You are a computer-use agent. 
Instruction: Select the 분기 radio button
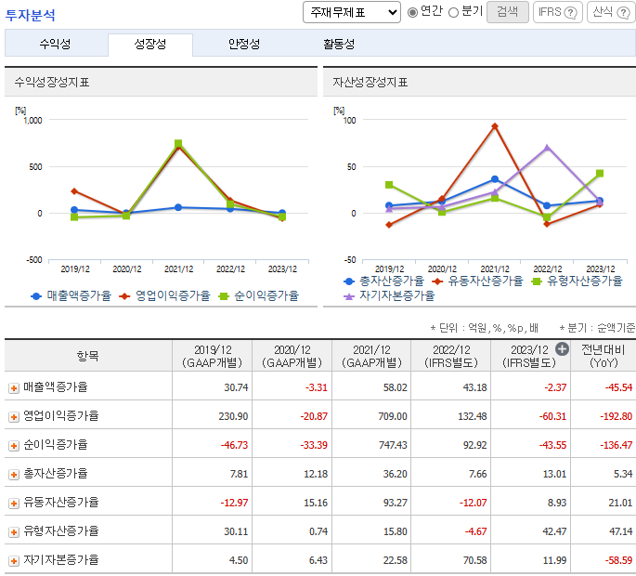click(x=453, y=13)
